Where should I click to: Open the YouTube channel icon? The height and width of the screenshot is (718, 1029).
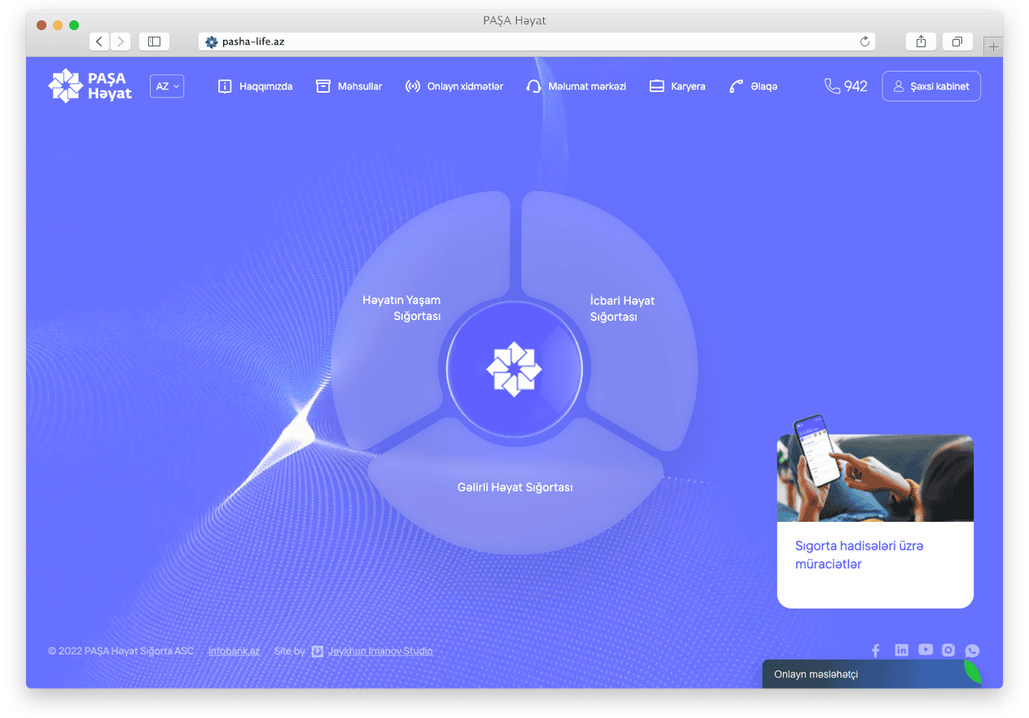(x=926, y=650)
